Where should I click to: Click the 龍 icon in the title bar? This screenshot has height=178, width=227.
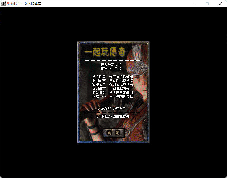pyautogui.click(x=4, y=4)
